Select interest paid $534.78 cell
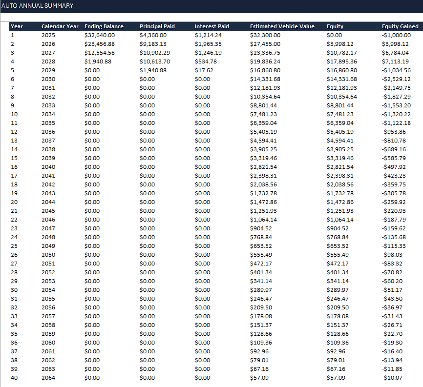The height and width of the screenshot is (387, 423). point(206,61)
